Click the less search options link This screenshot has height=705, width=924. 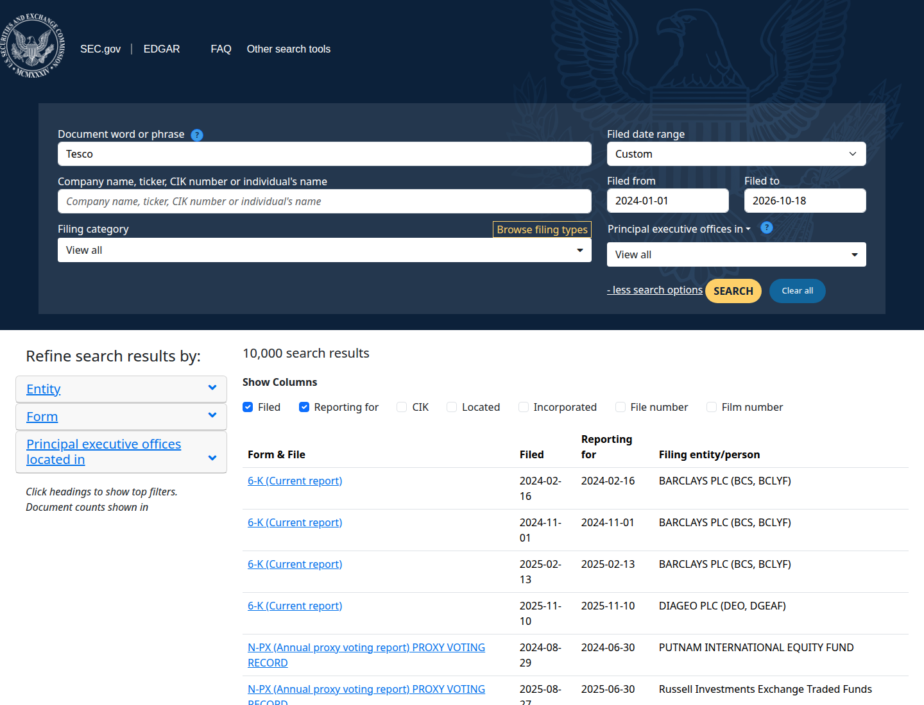click(x=654, y=290)
